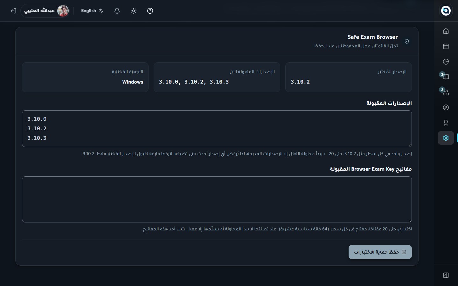Image resolution: width=458 pixels, height=286 pixels.
Task: Open the pie chart analytics icon
Action: (x=446, y=62)
